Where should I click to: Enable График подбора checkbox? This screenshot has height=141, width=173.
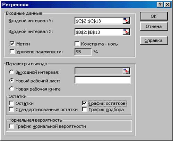85,110
